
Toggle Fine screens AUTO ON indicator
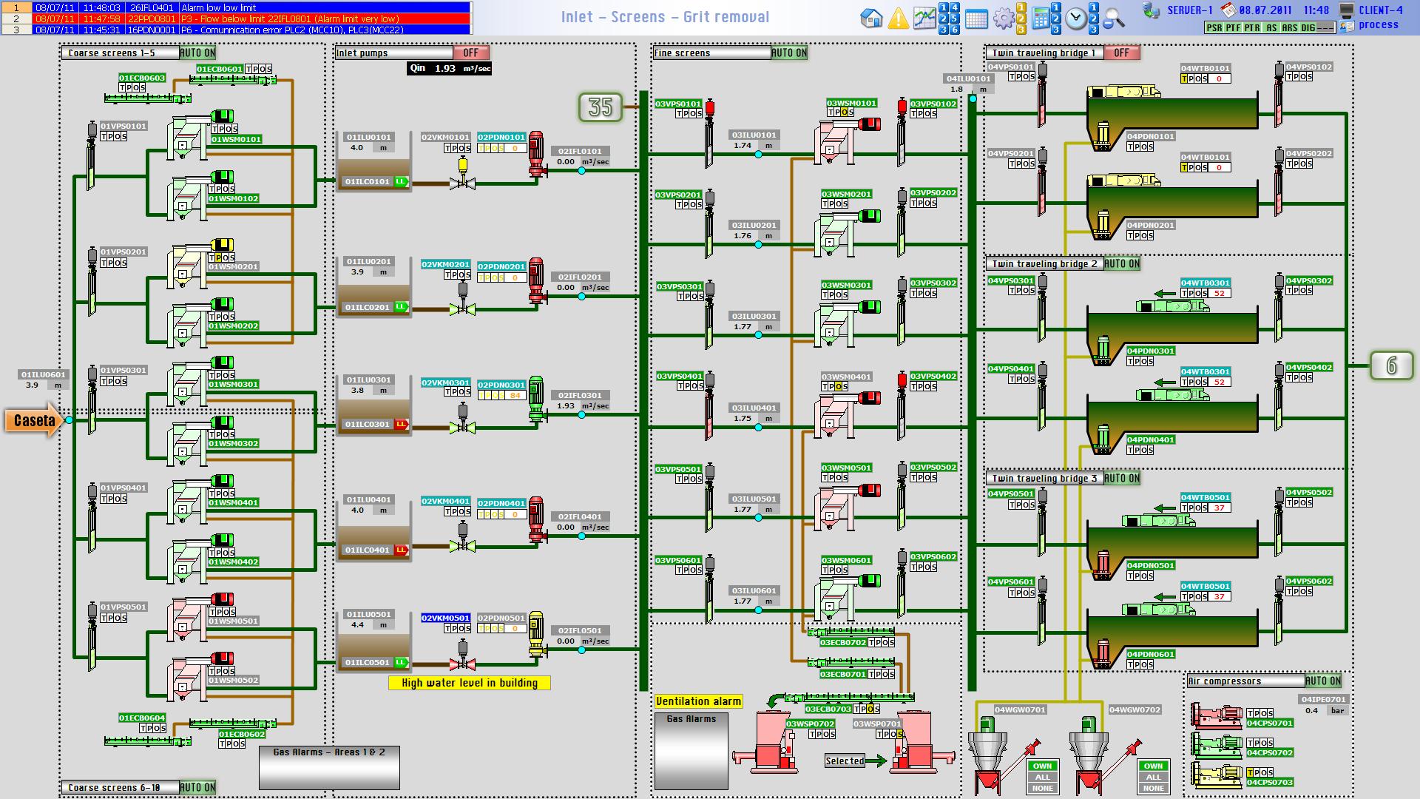(x=789, y=53)
